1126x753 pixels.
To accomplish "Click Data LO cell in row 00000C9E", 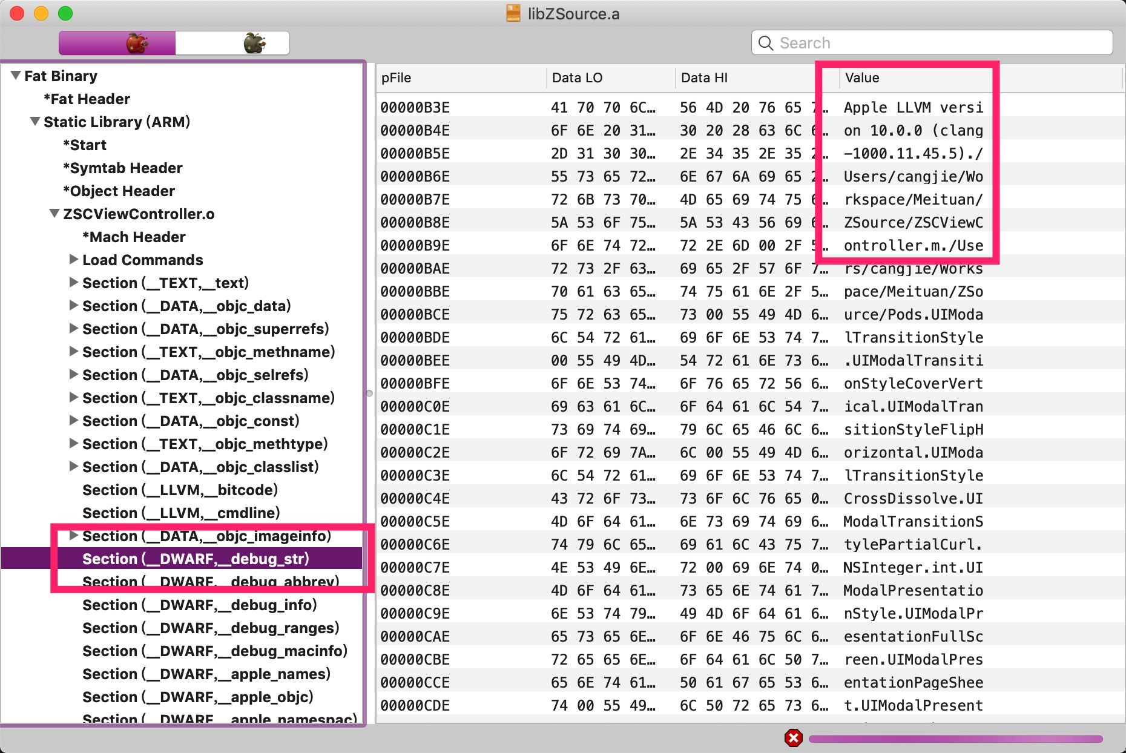I will (603, 613).
